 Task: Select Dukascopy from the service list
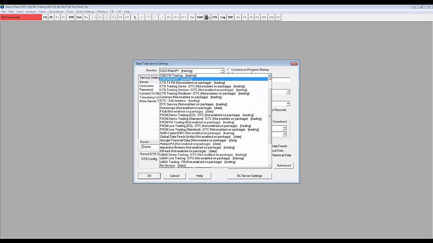[x=214, y=108]
